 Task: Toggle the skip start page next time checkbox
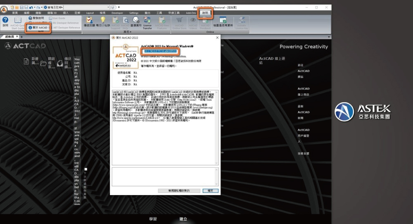pyautogui.click(x=85, y=169)
